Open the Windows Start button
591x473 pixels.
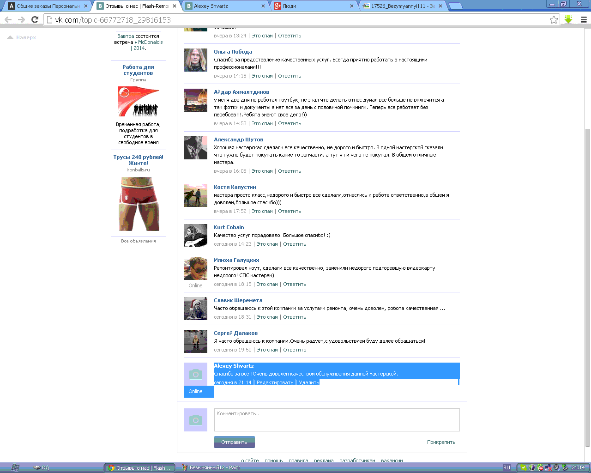point(15,467)
